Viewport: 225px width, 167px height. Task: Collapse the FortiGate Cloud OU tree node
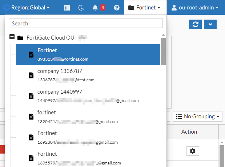click(12, 37)
